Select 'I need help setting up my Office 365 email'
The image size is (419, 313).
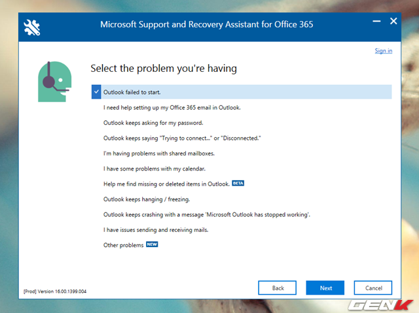[x=172, y=107]
